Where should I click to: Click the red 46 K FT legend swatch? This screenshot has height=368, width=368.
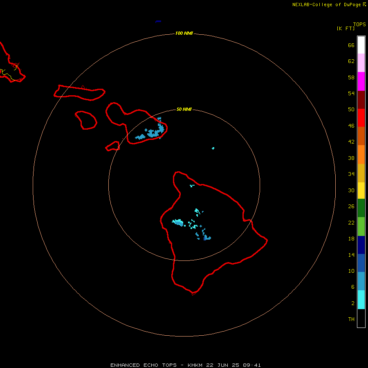361,118
